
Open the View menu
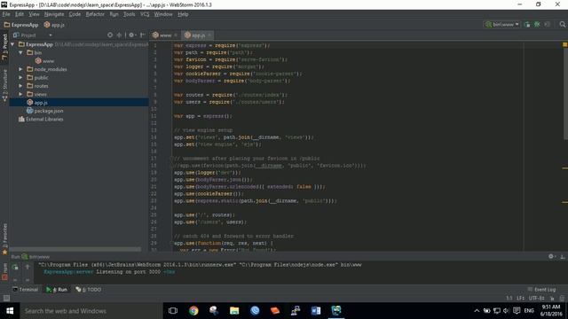tap(34, 14)
